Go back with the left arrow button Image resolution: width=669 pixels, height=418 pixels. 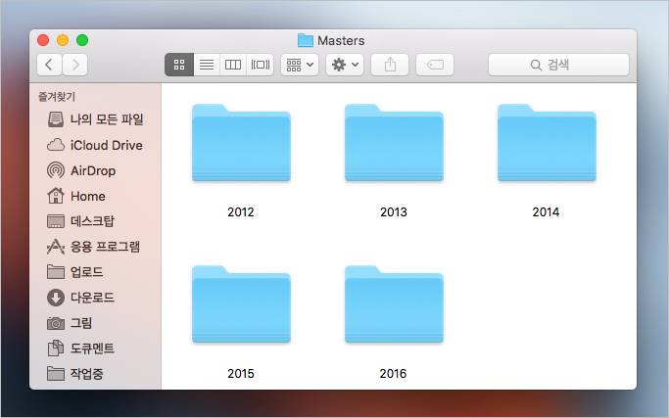pos(49,65)
